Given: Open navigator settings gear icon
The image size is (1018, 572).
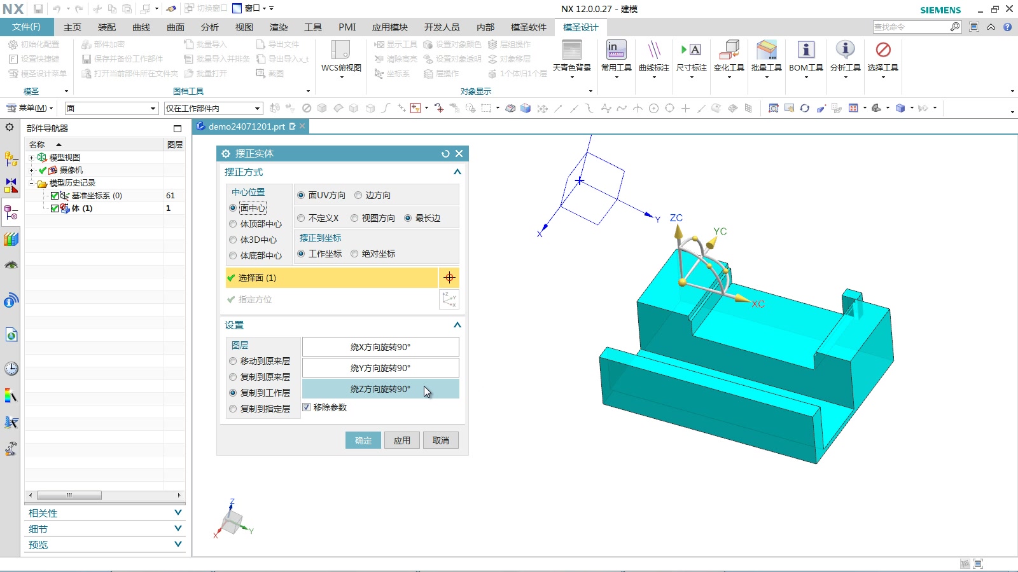Looking at the screenshot, I should pos(10,127).
